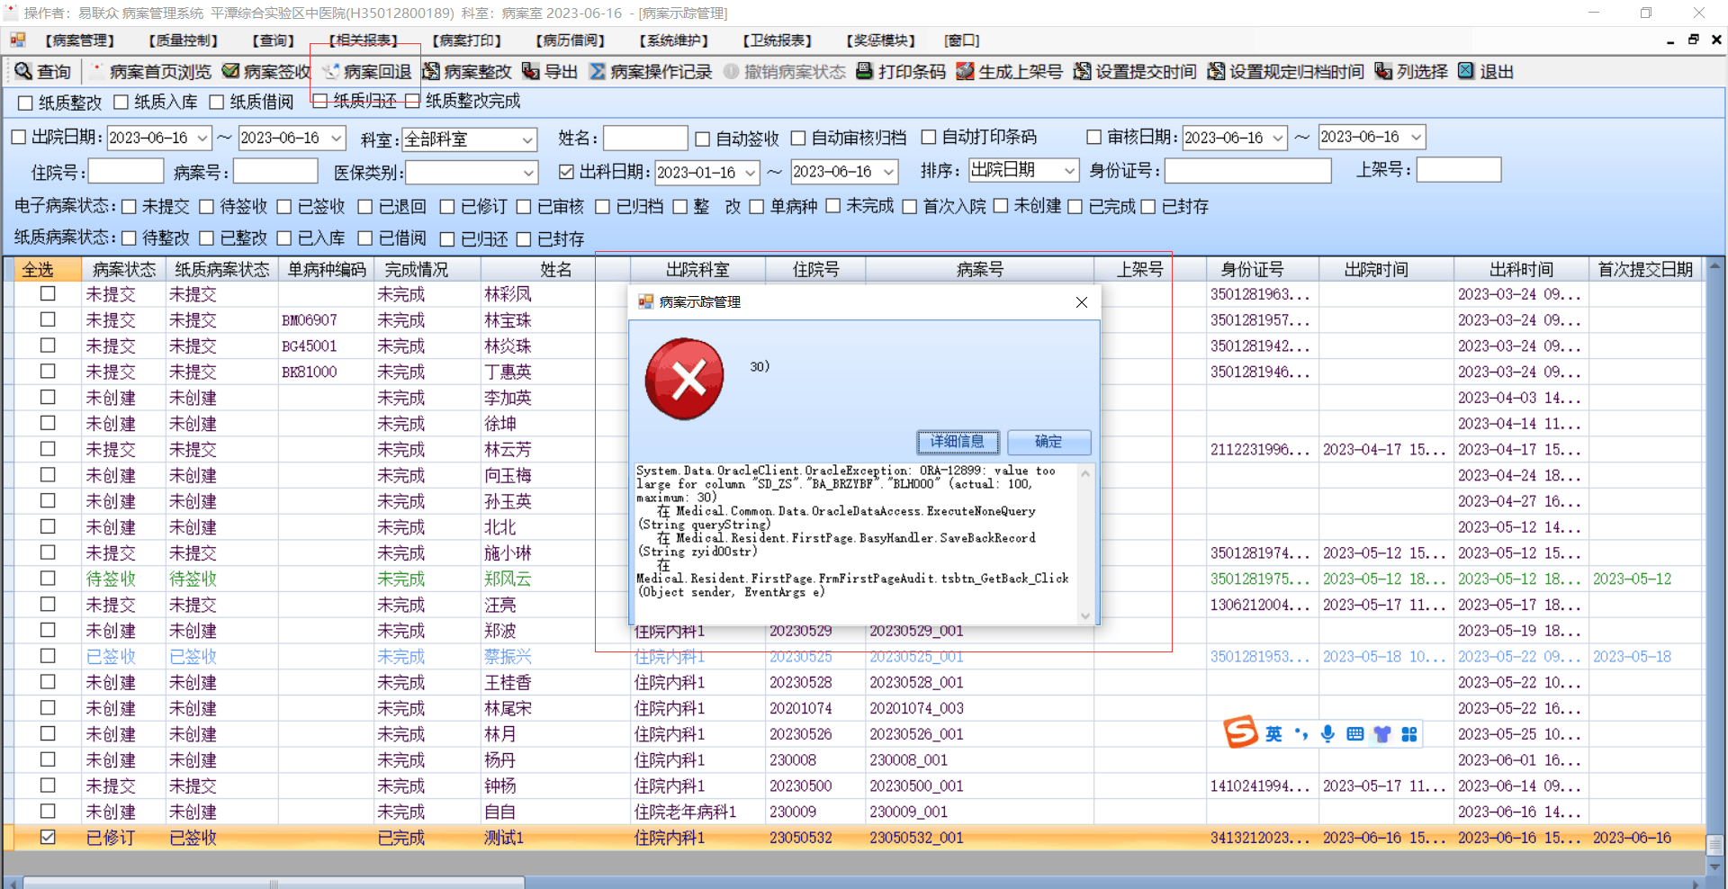Screen dimensions: 1728x889
Task: Open the 病案管理 menu
Action: pyautogui.click(x=79, y=40)
